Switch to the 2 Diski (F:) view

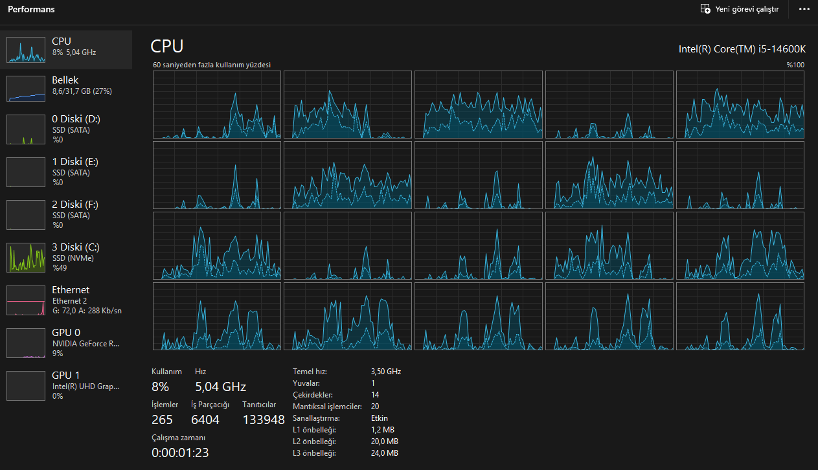click(66, 214)
